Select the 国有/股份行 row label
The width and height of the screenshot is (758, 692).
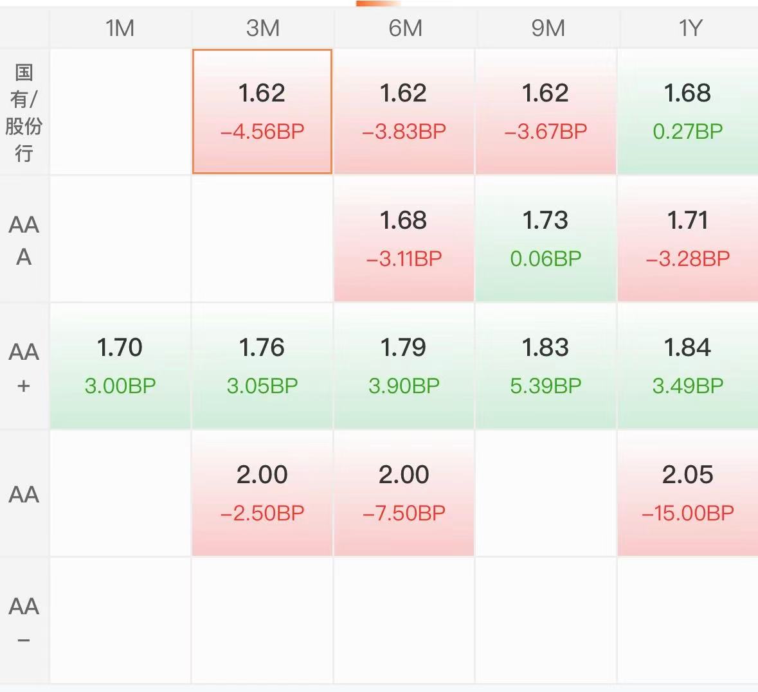coord(24,112)
